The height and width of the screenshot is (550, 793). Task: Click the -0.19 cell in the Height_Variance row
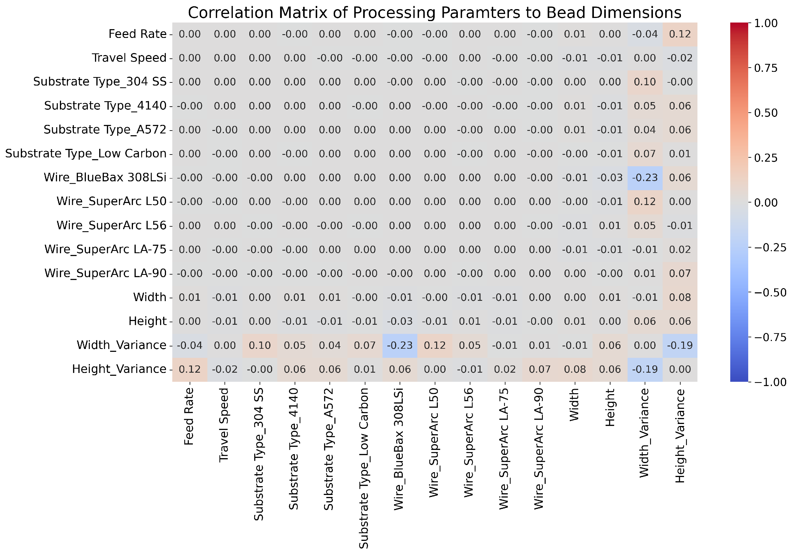(x=645, y=369)
